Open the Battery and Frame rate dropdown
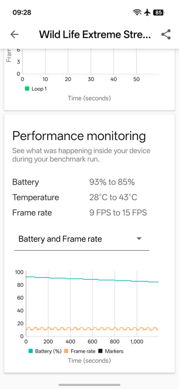 [x=81, y=239]
